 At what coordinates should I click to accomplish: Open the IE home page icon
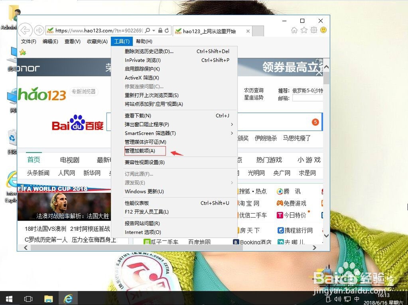(294, 30)
